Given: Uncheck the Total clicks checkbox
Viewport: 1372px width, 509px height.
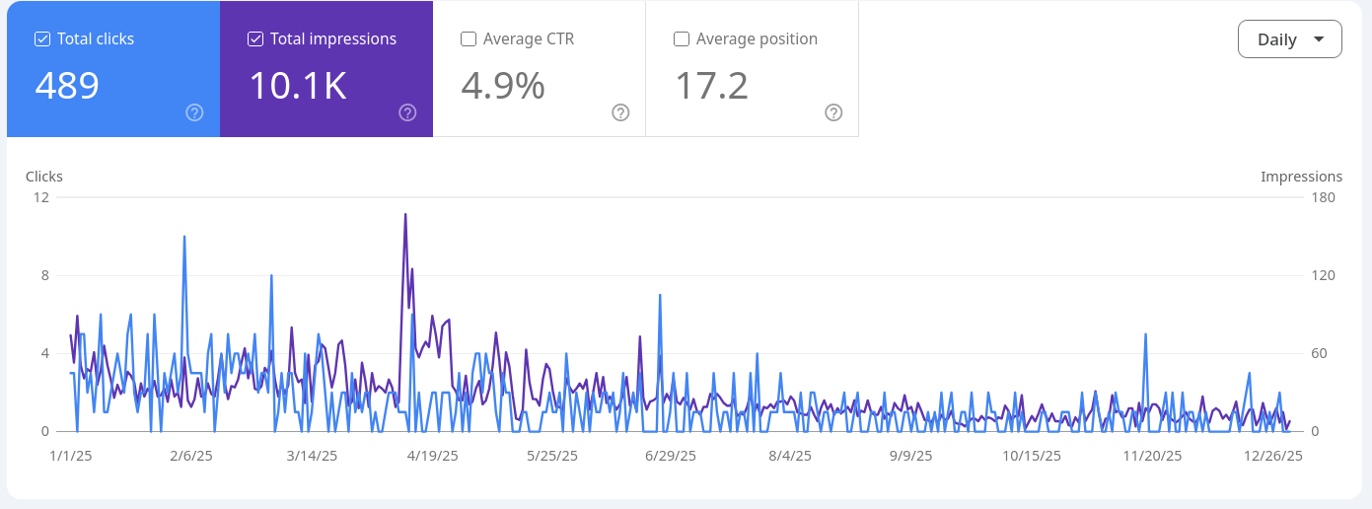Looking at the screenshot, I should [42, 39].
